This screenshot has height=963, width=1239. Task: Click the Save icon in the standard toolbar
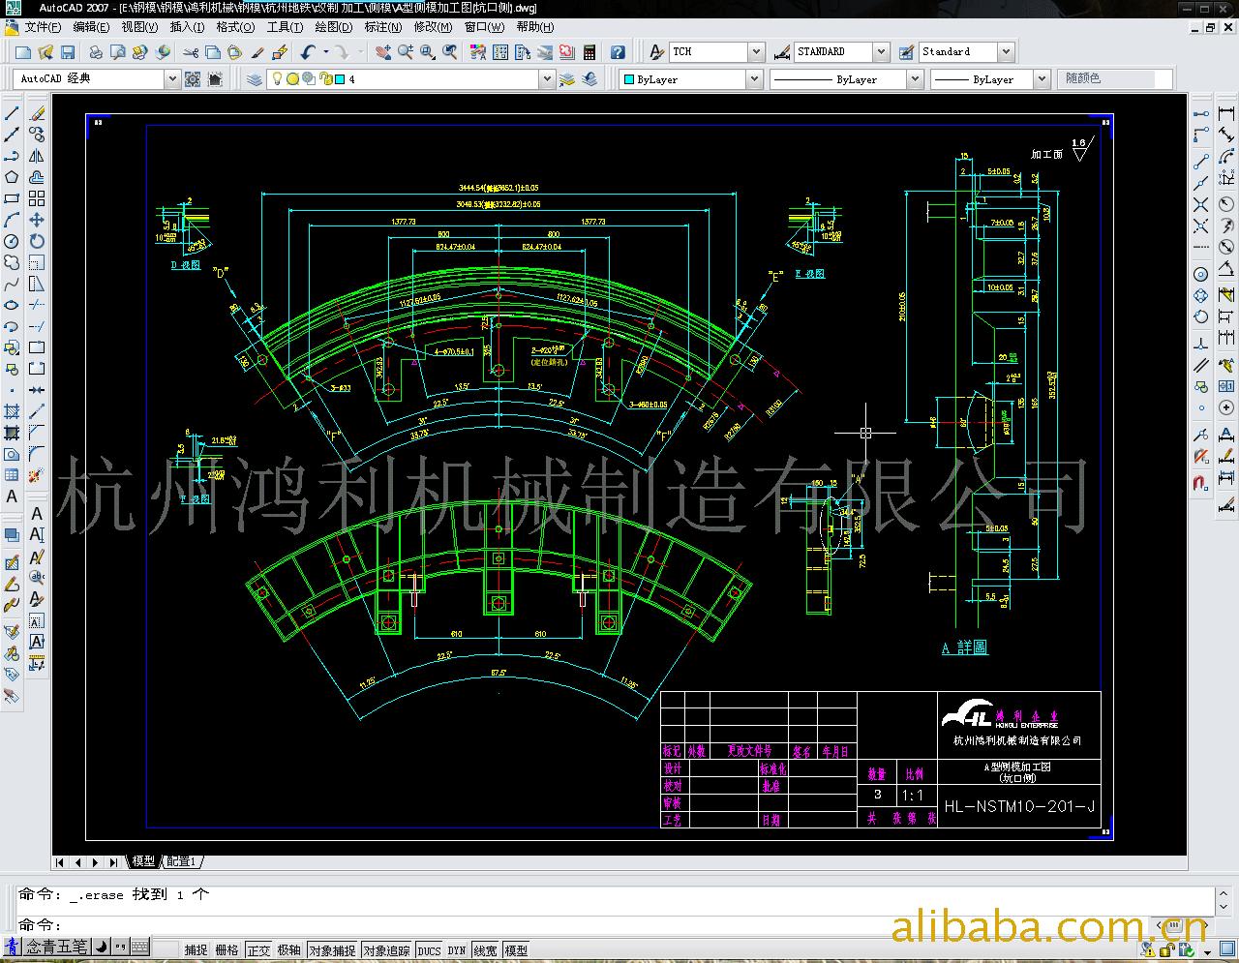point(68,52)
